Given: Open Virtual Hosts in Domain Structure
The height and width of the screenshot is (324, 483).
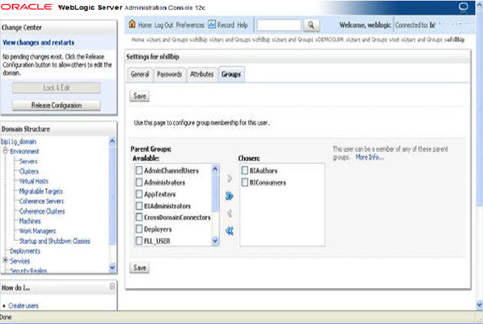Looking at the screenshot, I should [34, 181].
